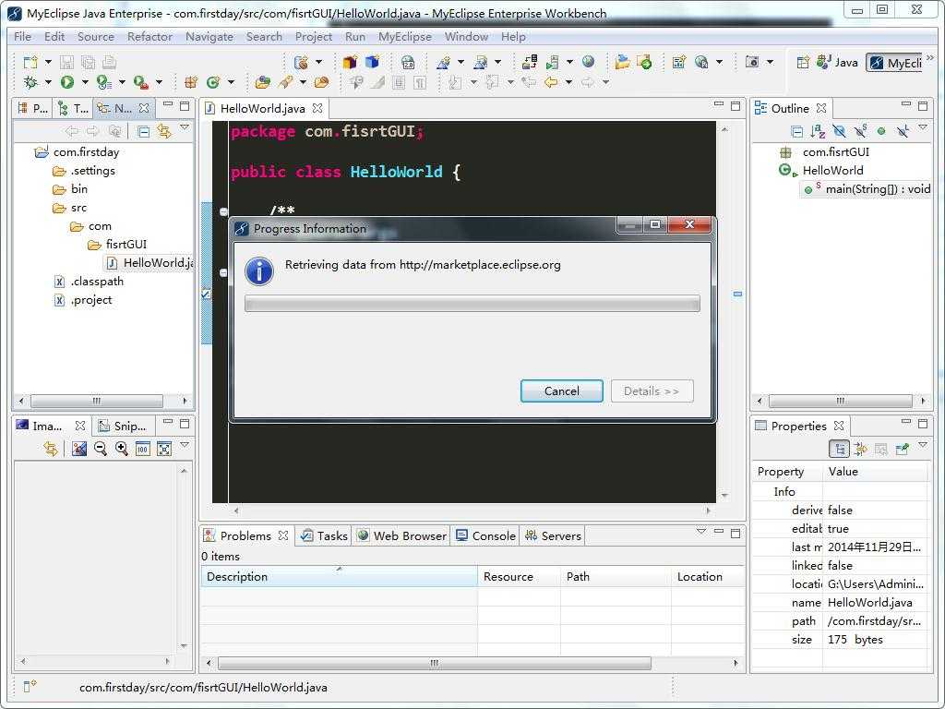Click the Debug bug icon in toolbar
945x709 pixels.
(x=30, y=82)
